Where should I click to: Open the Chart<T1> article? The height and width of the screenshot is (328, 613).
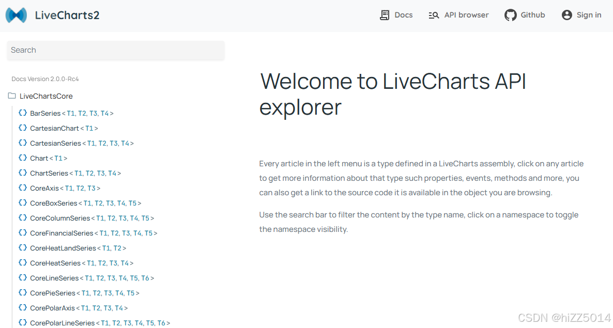pos(49,158)
